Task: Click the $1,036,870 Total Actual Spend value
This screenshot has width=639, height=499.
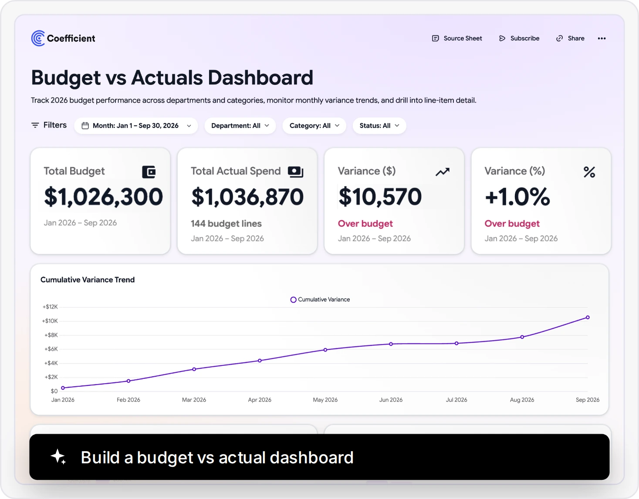Action: (247, 197)
